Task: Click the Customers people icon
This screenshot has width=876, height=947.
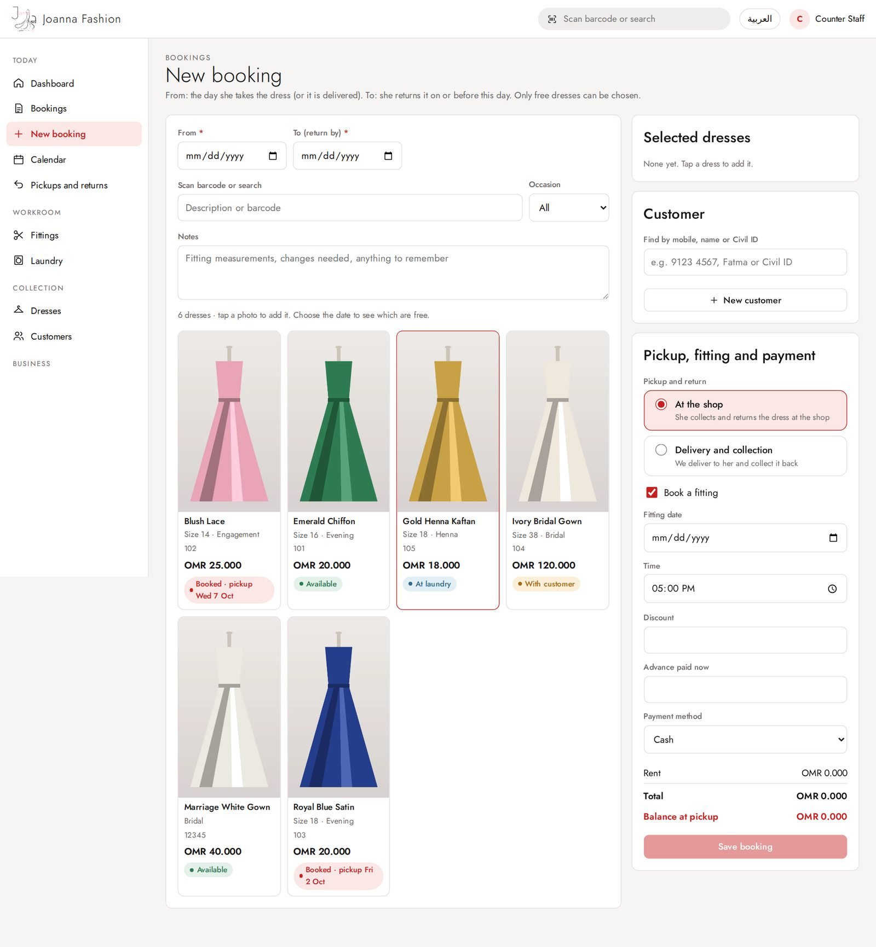Action: pos(19,336)
